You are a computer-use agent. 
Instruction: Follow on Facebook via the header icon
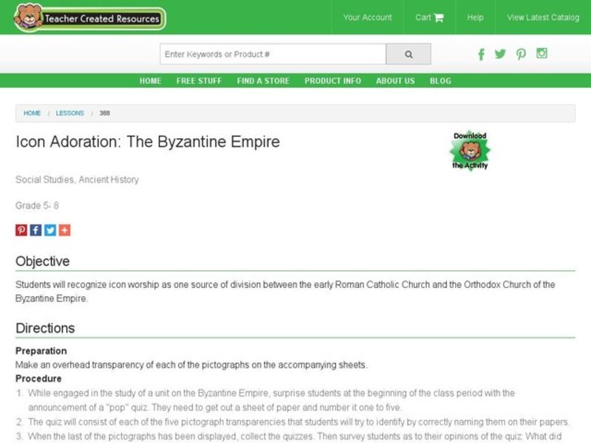(x=482, y=54)
